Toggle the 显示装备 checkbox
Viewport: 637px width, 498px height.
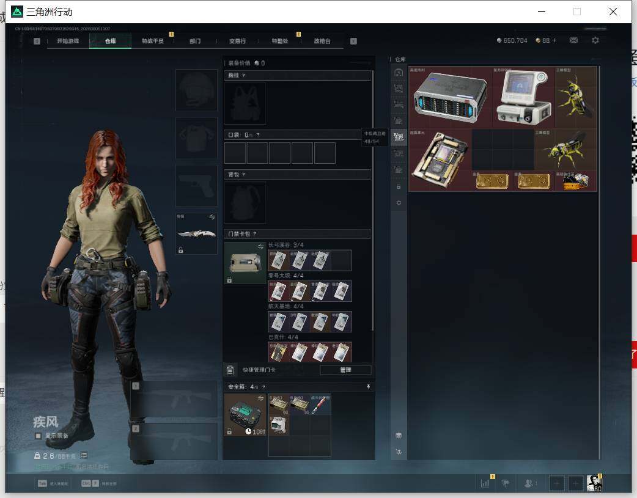click(x=38, y=436)
